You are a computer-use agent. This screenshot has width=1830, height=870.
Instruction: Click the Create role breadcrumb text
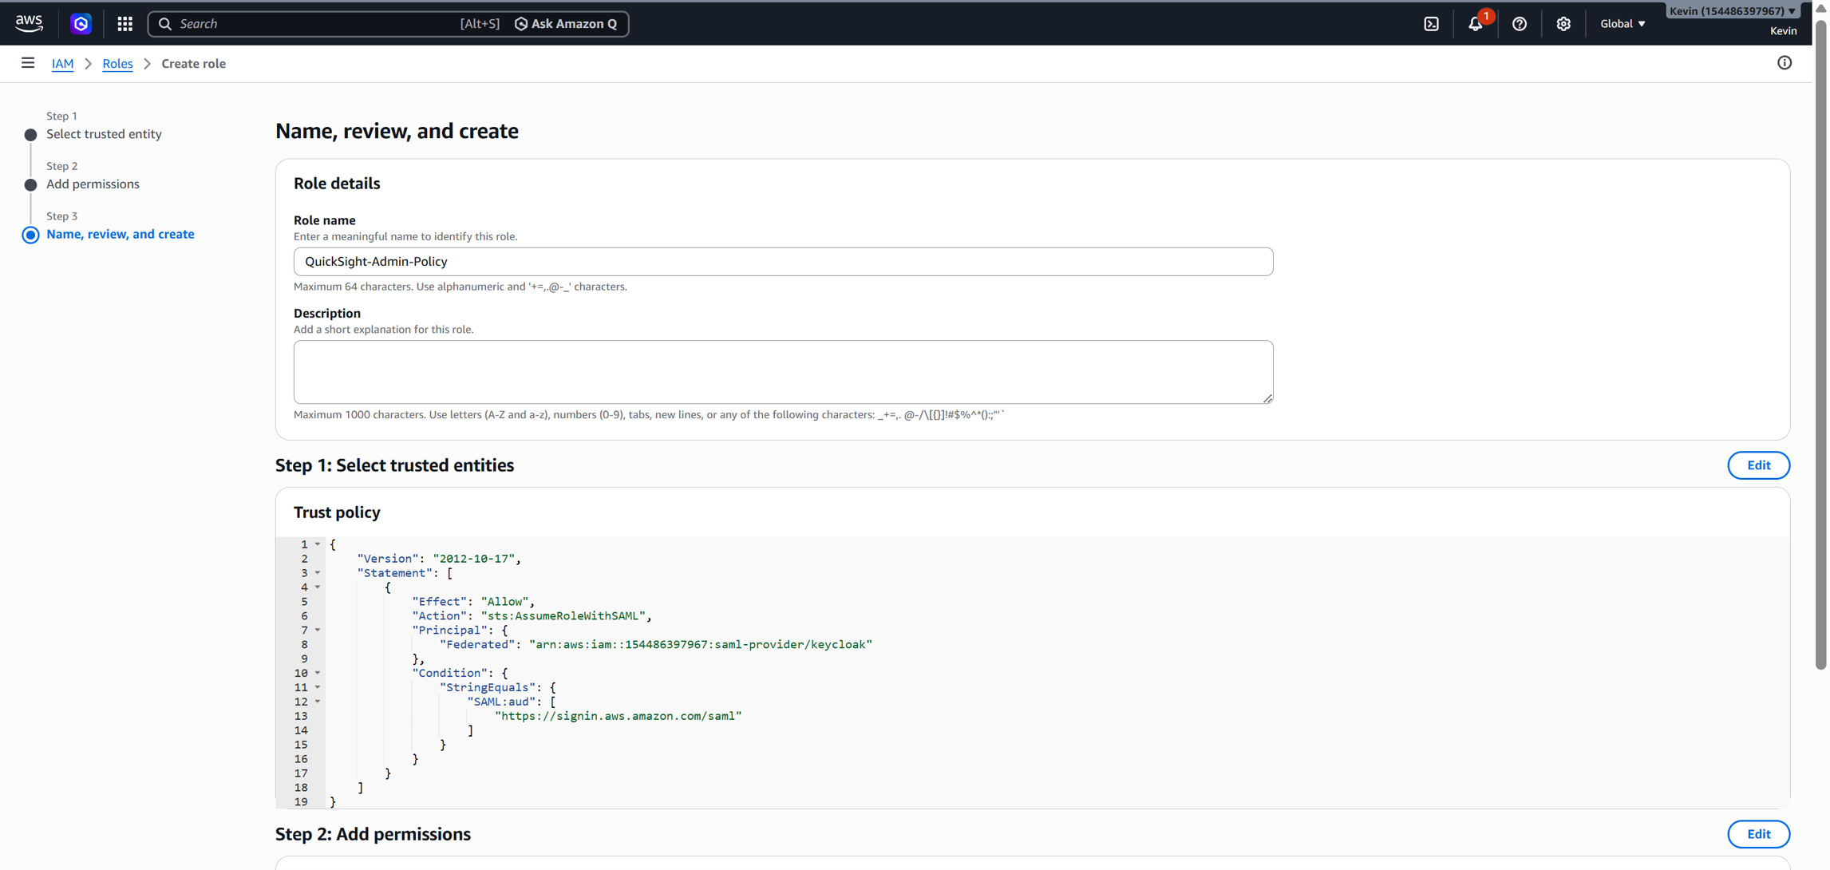click(193, 64)
